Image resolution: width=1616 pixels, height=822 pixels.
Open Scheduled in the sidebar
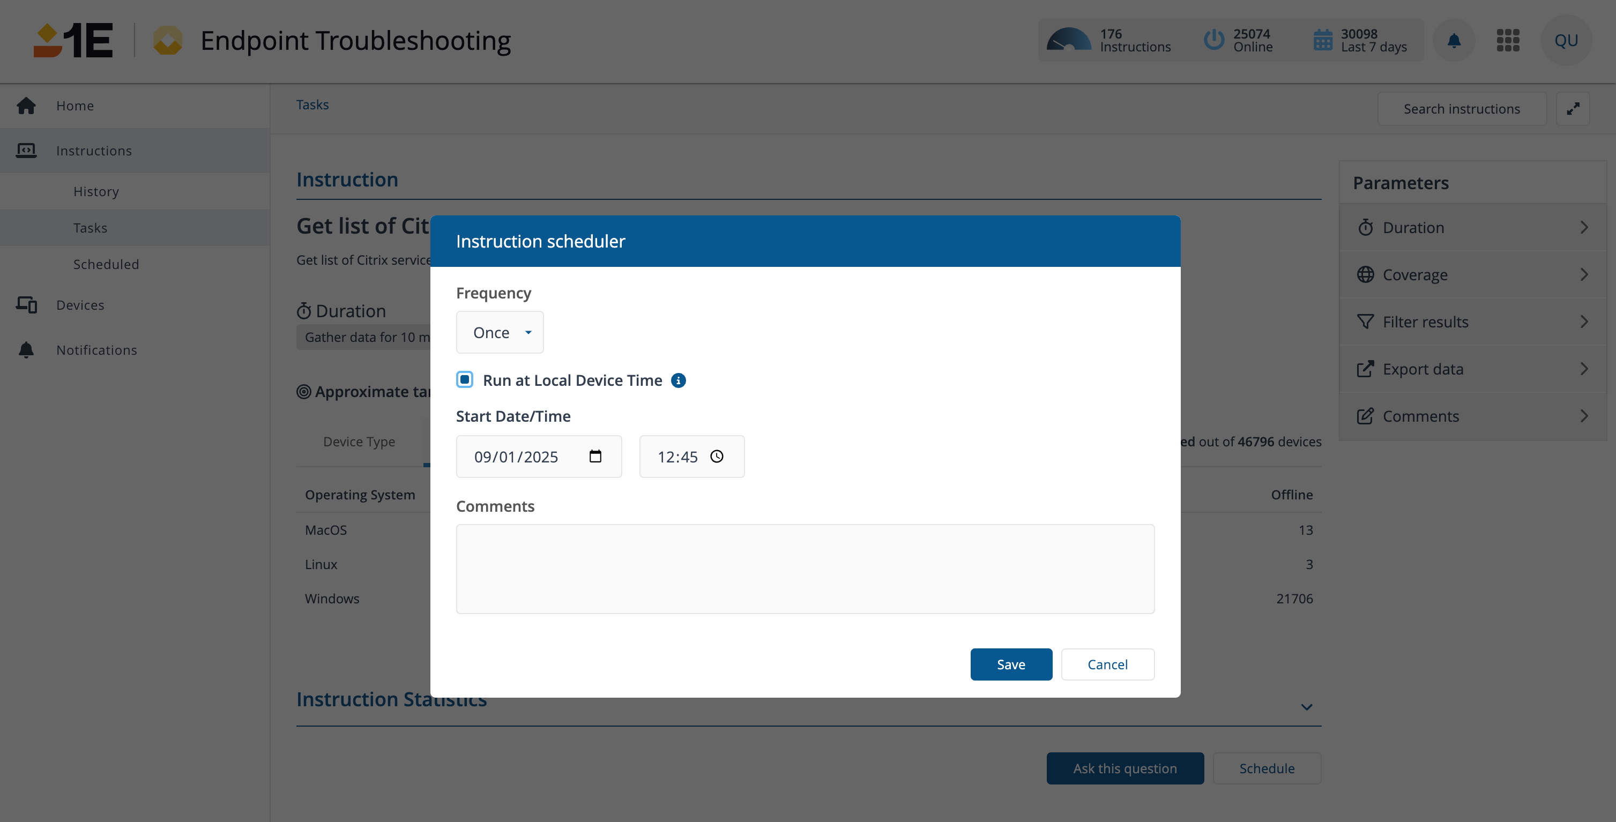pos(106,265)
